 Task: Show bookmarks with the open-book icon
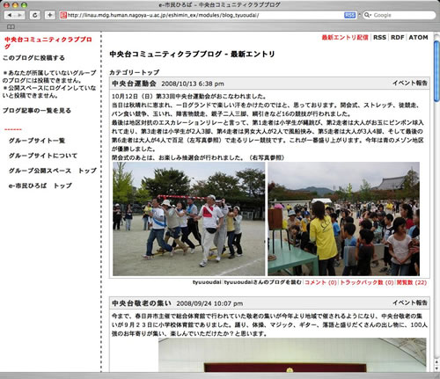coord(11,27)
